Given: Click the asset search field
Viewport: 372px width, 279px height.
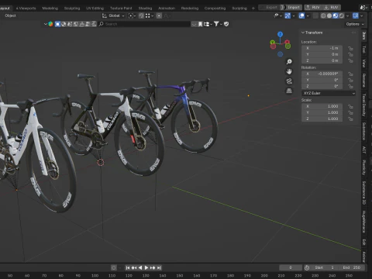Looking at the screenshot, I should pyautogui.click(x=144, y=24).
